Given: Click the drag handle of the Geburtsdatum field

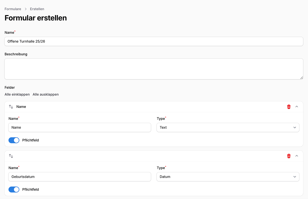Looking at the screenshot, I should pyautogui.click(x=11, y=156).
